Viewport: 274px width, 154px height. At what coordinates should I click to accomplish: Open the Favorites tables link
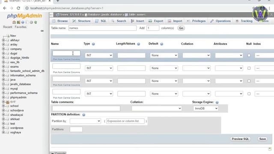(21, 27)
